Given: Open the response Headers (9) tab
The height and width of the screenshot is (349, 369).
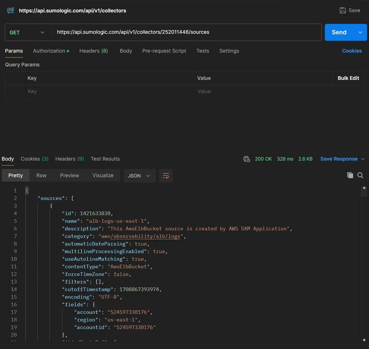Looking at the screenshot, I should [69, 159].
